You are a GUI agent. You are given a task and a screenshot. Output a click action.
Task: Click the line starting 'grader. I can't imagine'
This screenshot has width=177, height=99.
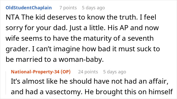pyautogui.click(x=83, y=49)
